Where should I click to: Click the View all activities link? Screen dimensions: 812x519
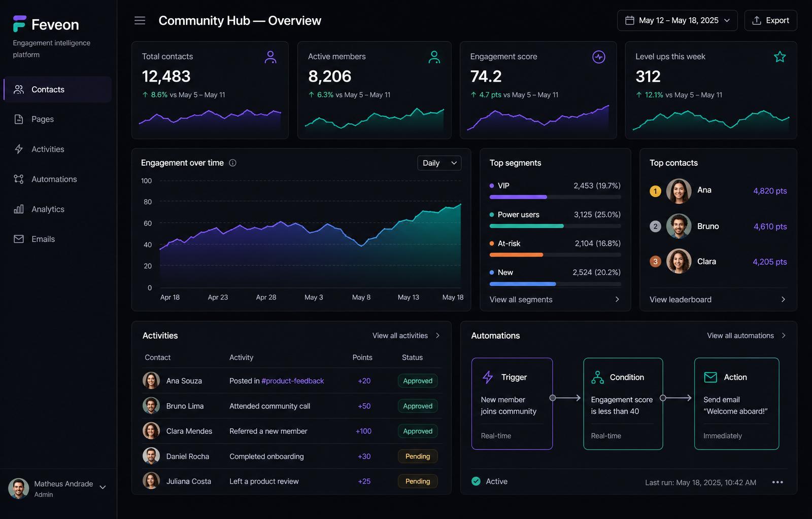pyautogui.click(x=400, y=336)
